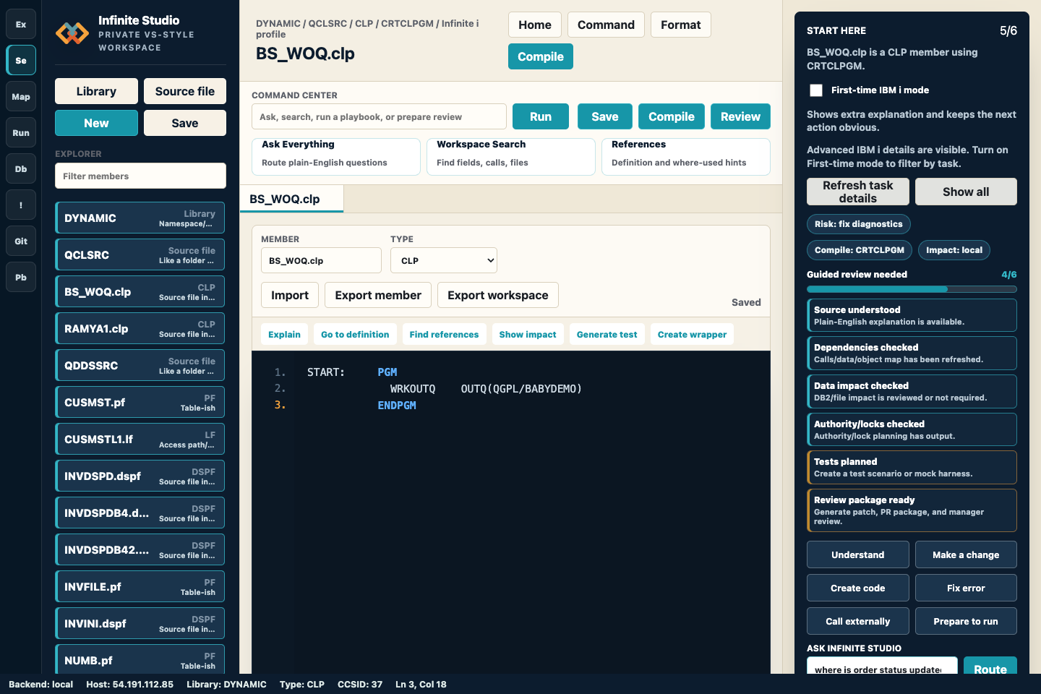Open the Tests planned review step
Screen dimensions: 1041x694
(912, 467)
